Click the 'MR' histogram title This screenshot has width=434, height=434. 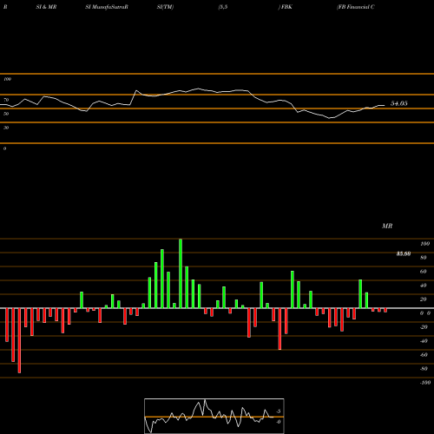[x=387, y=226]
